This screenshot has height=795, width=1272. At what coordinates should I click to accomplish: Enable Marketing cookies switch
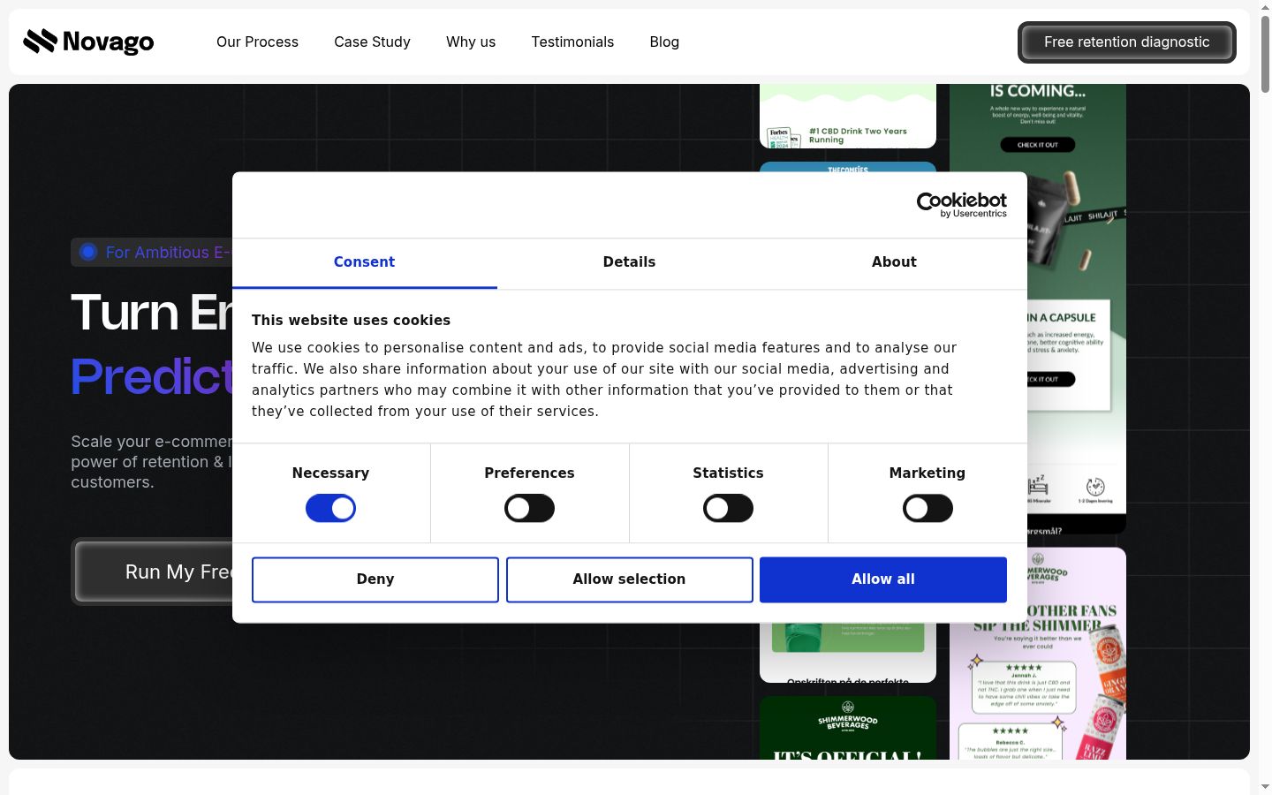[x=927, y=508]
